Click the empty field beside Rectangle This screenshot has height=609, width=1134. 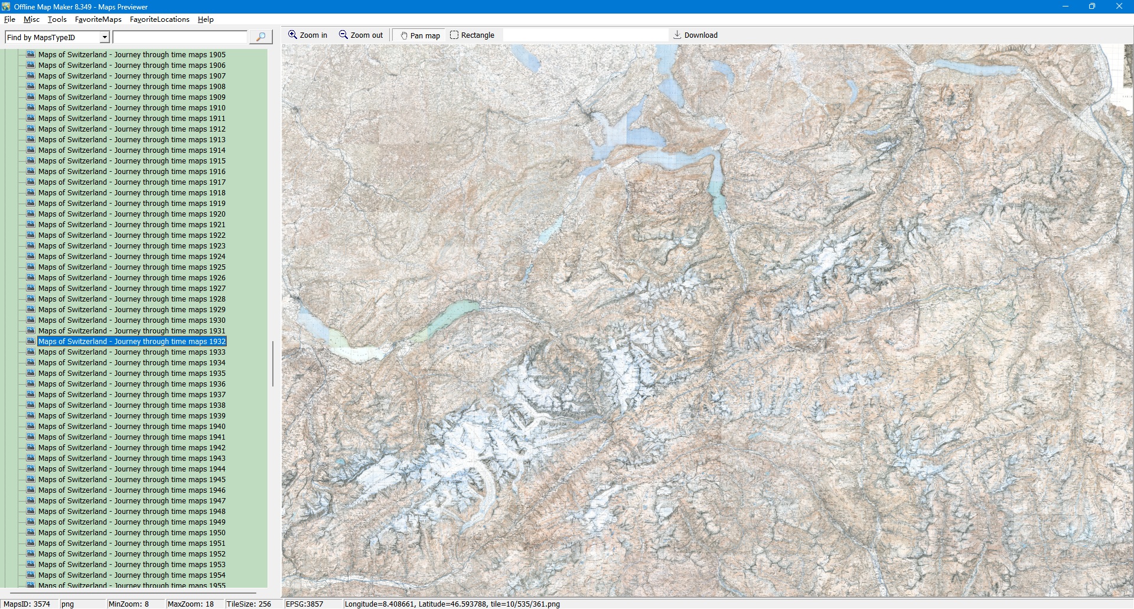[x=585, y=35]
